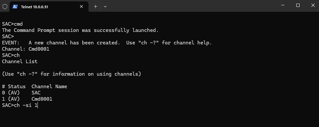Place cursor at the "ch -si 1" prompt line
Screen dimensions: 319x127
point(20,105)
